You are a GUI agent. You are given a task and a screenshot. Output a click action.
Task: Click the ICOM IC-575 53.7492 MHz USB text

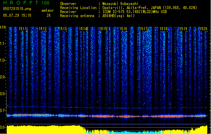click(135, 12)
